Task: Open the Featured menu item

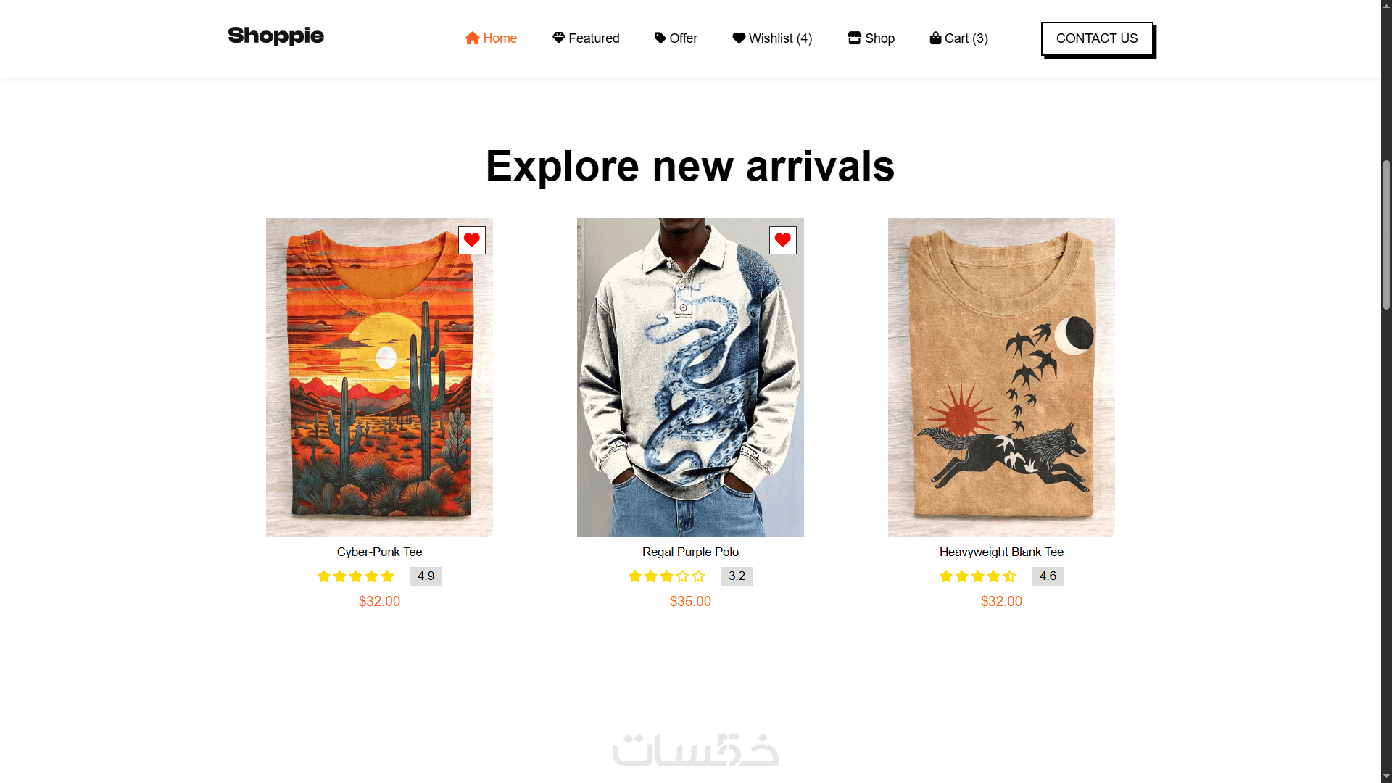Action: pyautogui.click(x=586, y=38)
